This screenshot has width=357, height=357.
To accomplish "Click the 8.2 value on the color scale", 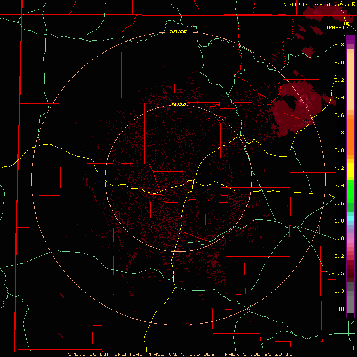I will [x=339, y=80].
